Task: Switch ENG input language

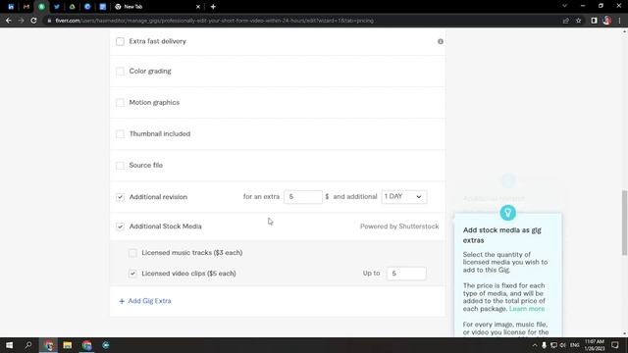Action: click(574, 345)
